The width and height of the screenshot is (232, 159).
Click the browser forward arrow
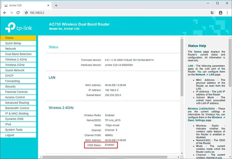11,13
